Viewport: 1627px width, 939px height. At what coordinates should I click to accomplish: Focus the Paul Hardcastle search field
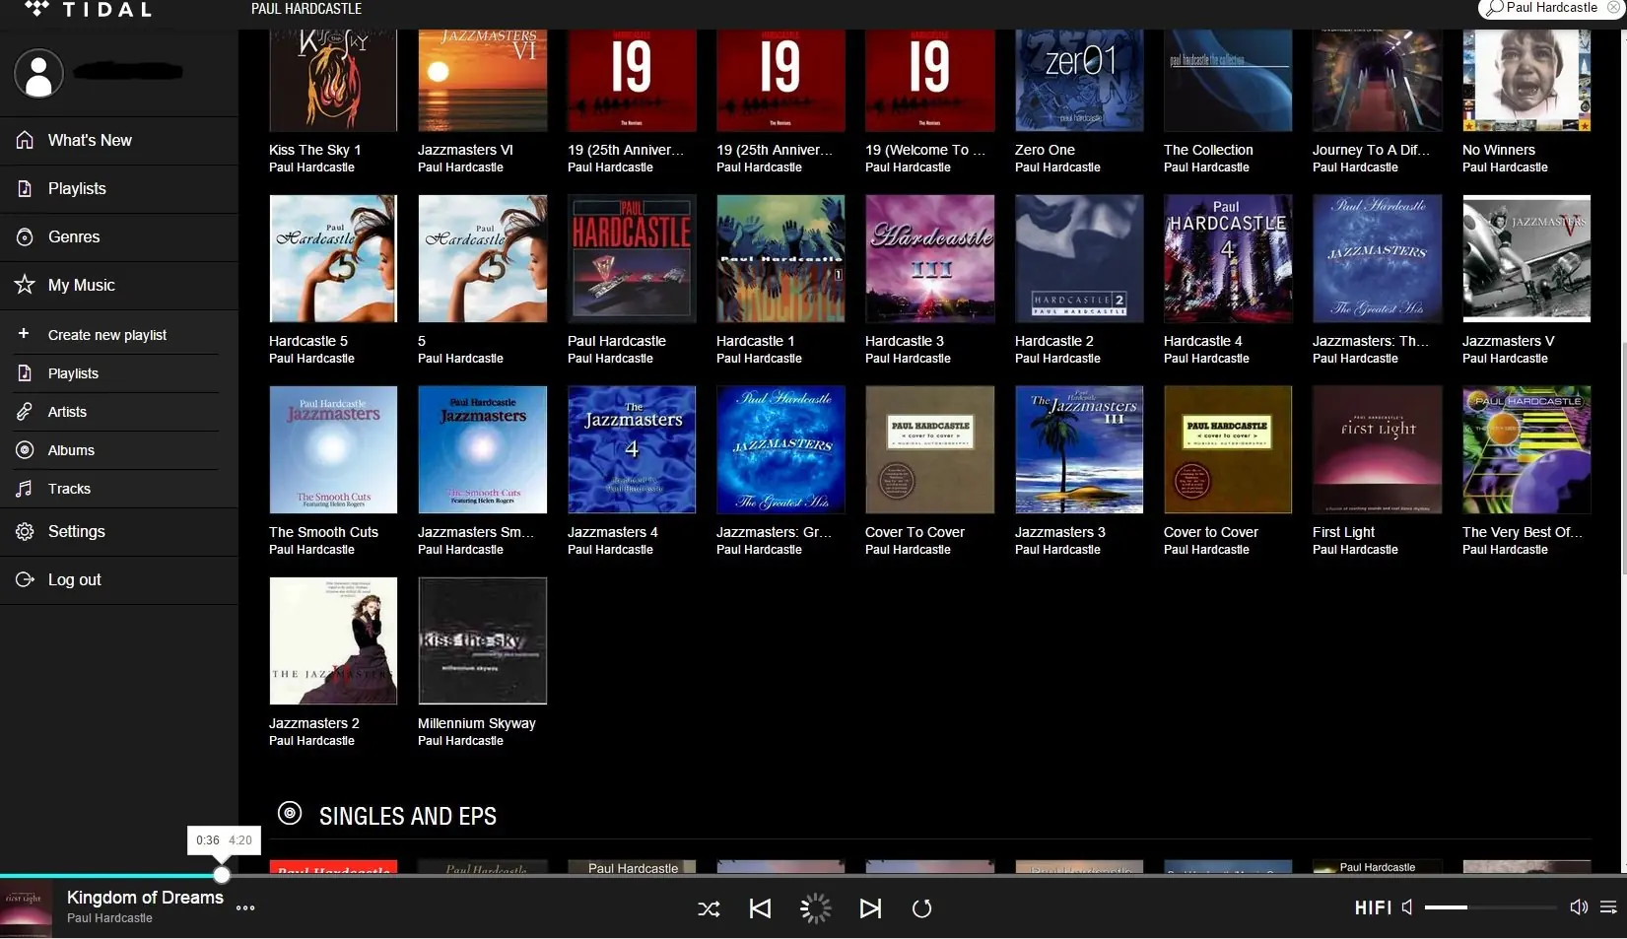tap(1551, 8)
